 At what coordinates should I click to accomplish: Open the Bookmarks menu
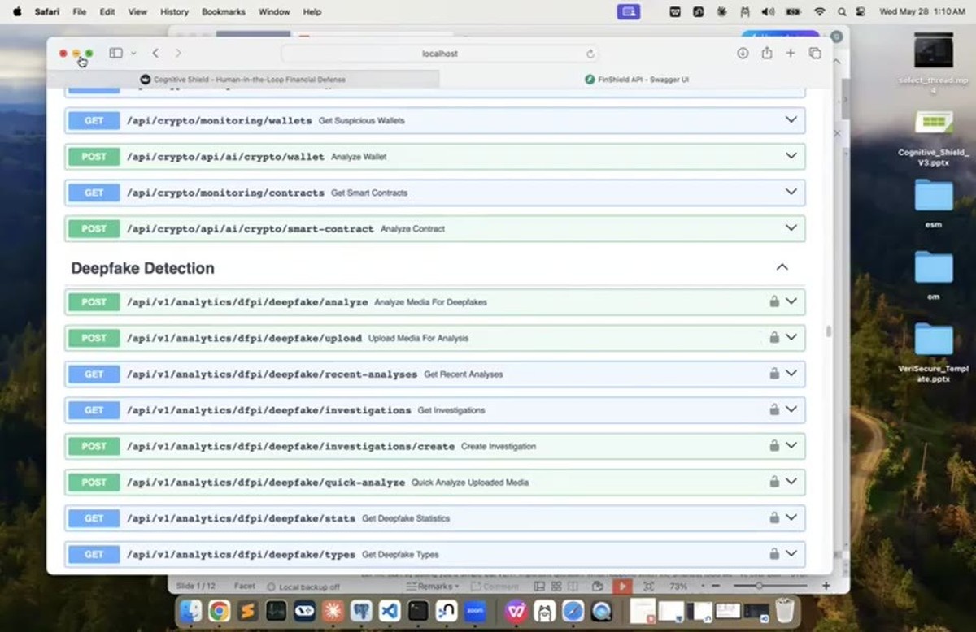tap(224, 12)
